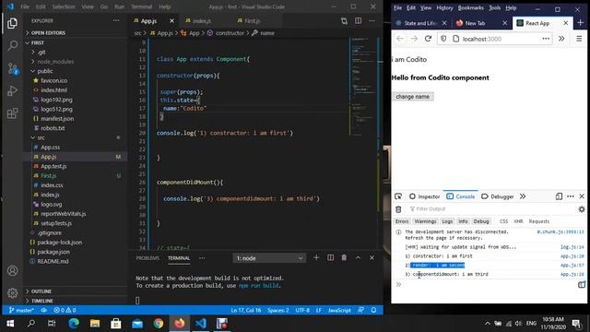This screenshot has width=590, height=332.
Task: Add a new terminal with plus icon
Action: tap(316, 257)
